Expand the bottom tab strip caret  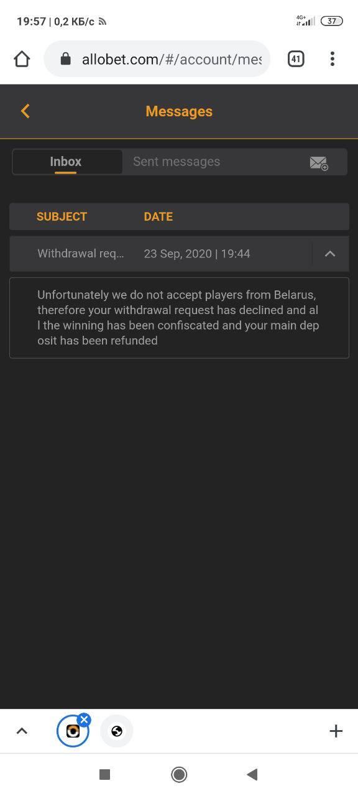tap(22, 731)
